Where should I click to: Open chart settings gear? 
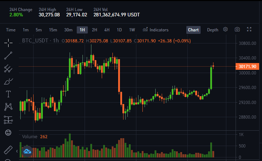pyautogui.click(x=225, y=30)
